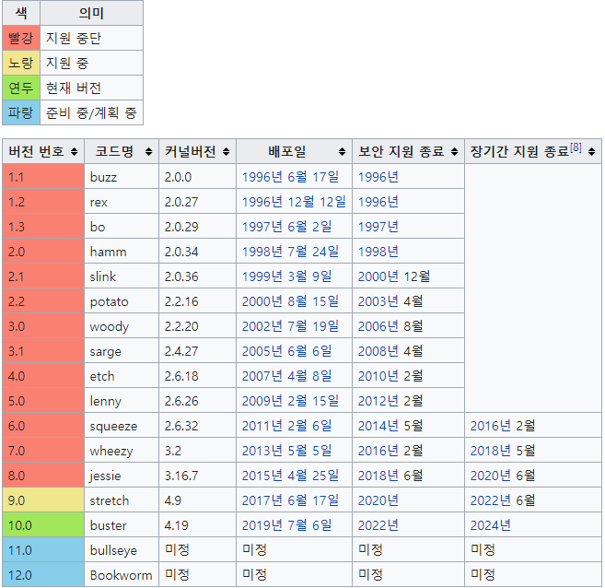
Task: Sort table by 버전 번호 column arrows
Action: (x=75, y=152)
